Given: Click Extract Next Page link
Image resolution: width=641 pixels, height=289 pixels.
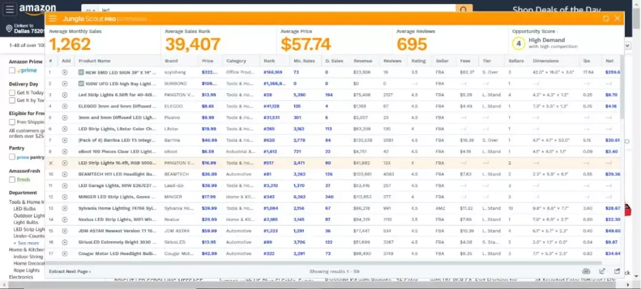Looking at the screenshot, I should pyautogui.click(x=69, y=271).
